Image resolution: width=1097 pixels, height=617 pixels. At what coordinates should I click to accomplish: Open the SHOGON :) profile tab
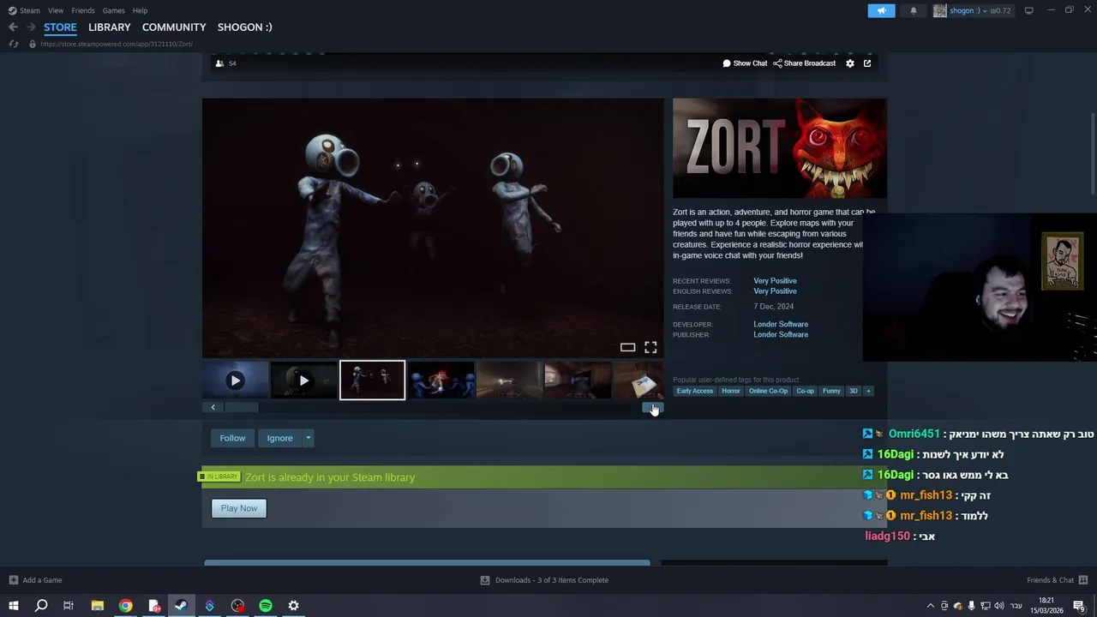point(244,27)
